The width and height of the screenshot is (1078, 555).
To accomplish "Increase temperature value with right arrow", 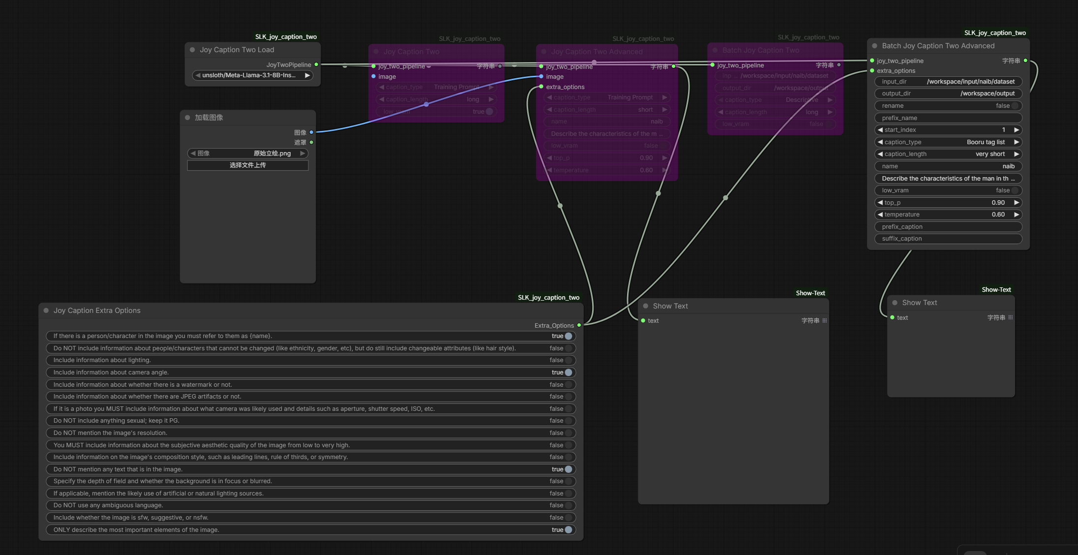I will [1016, 215].
